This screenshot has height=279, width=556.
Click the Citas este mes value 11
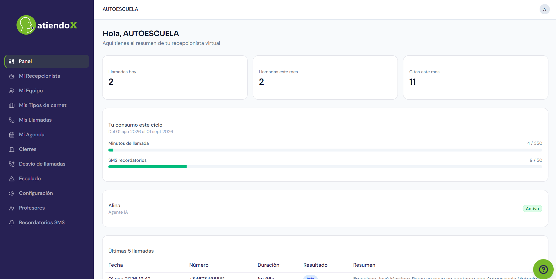pyautogui.click(x=412, y=82)
